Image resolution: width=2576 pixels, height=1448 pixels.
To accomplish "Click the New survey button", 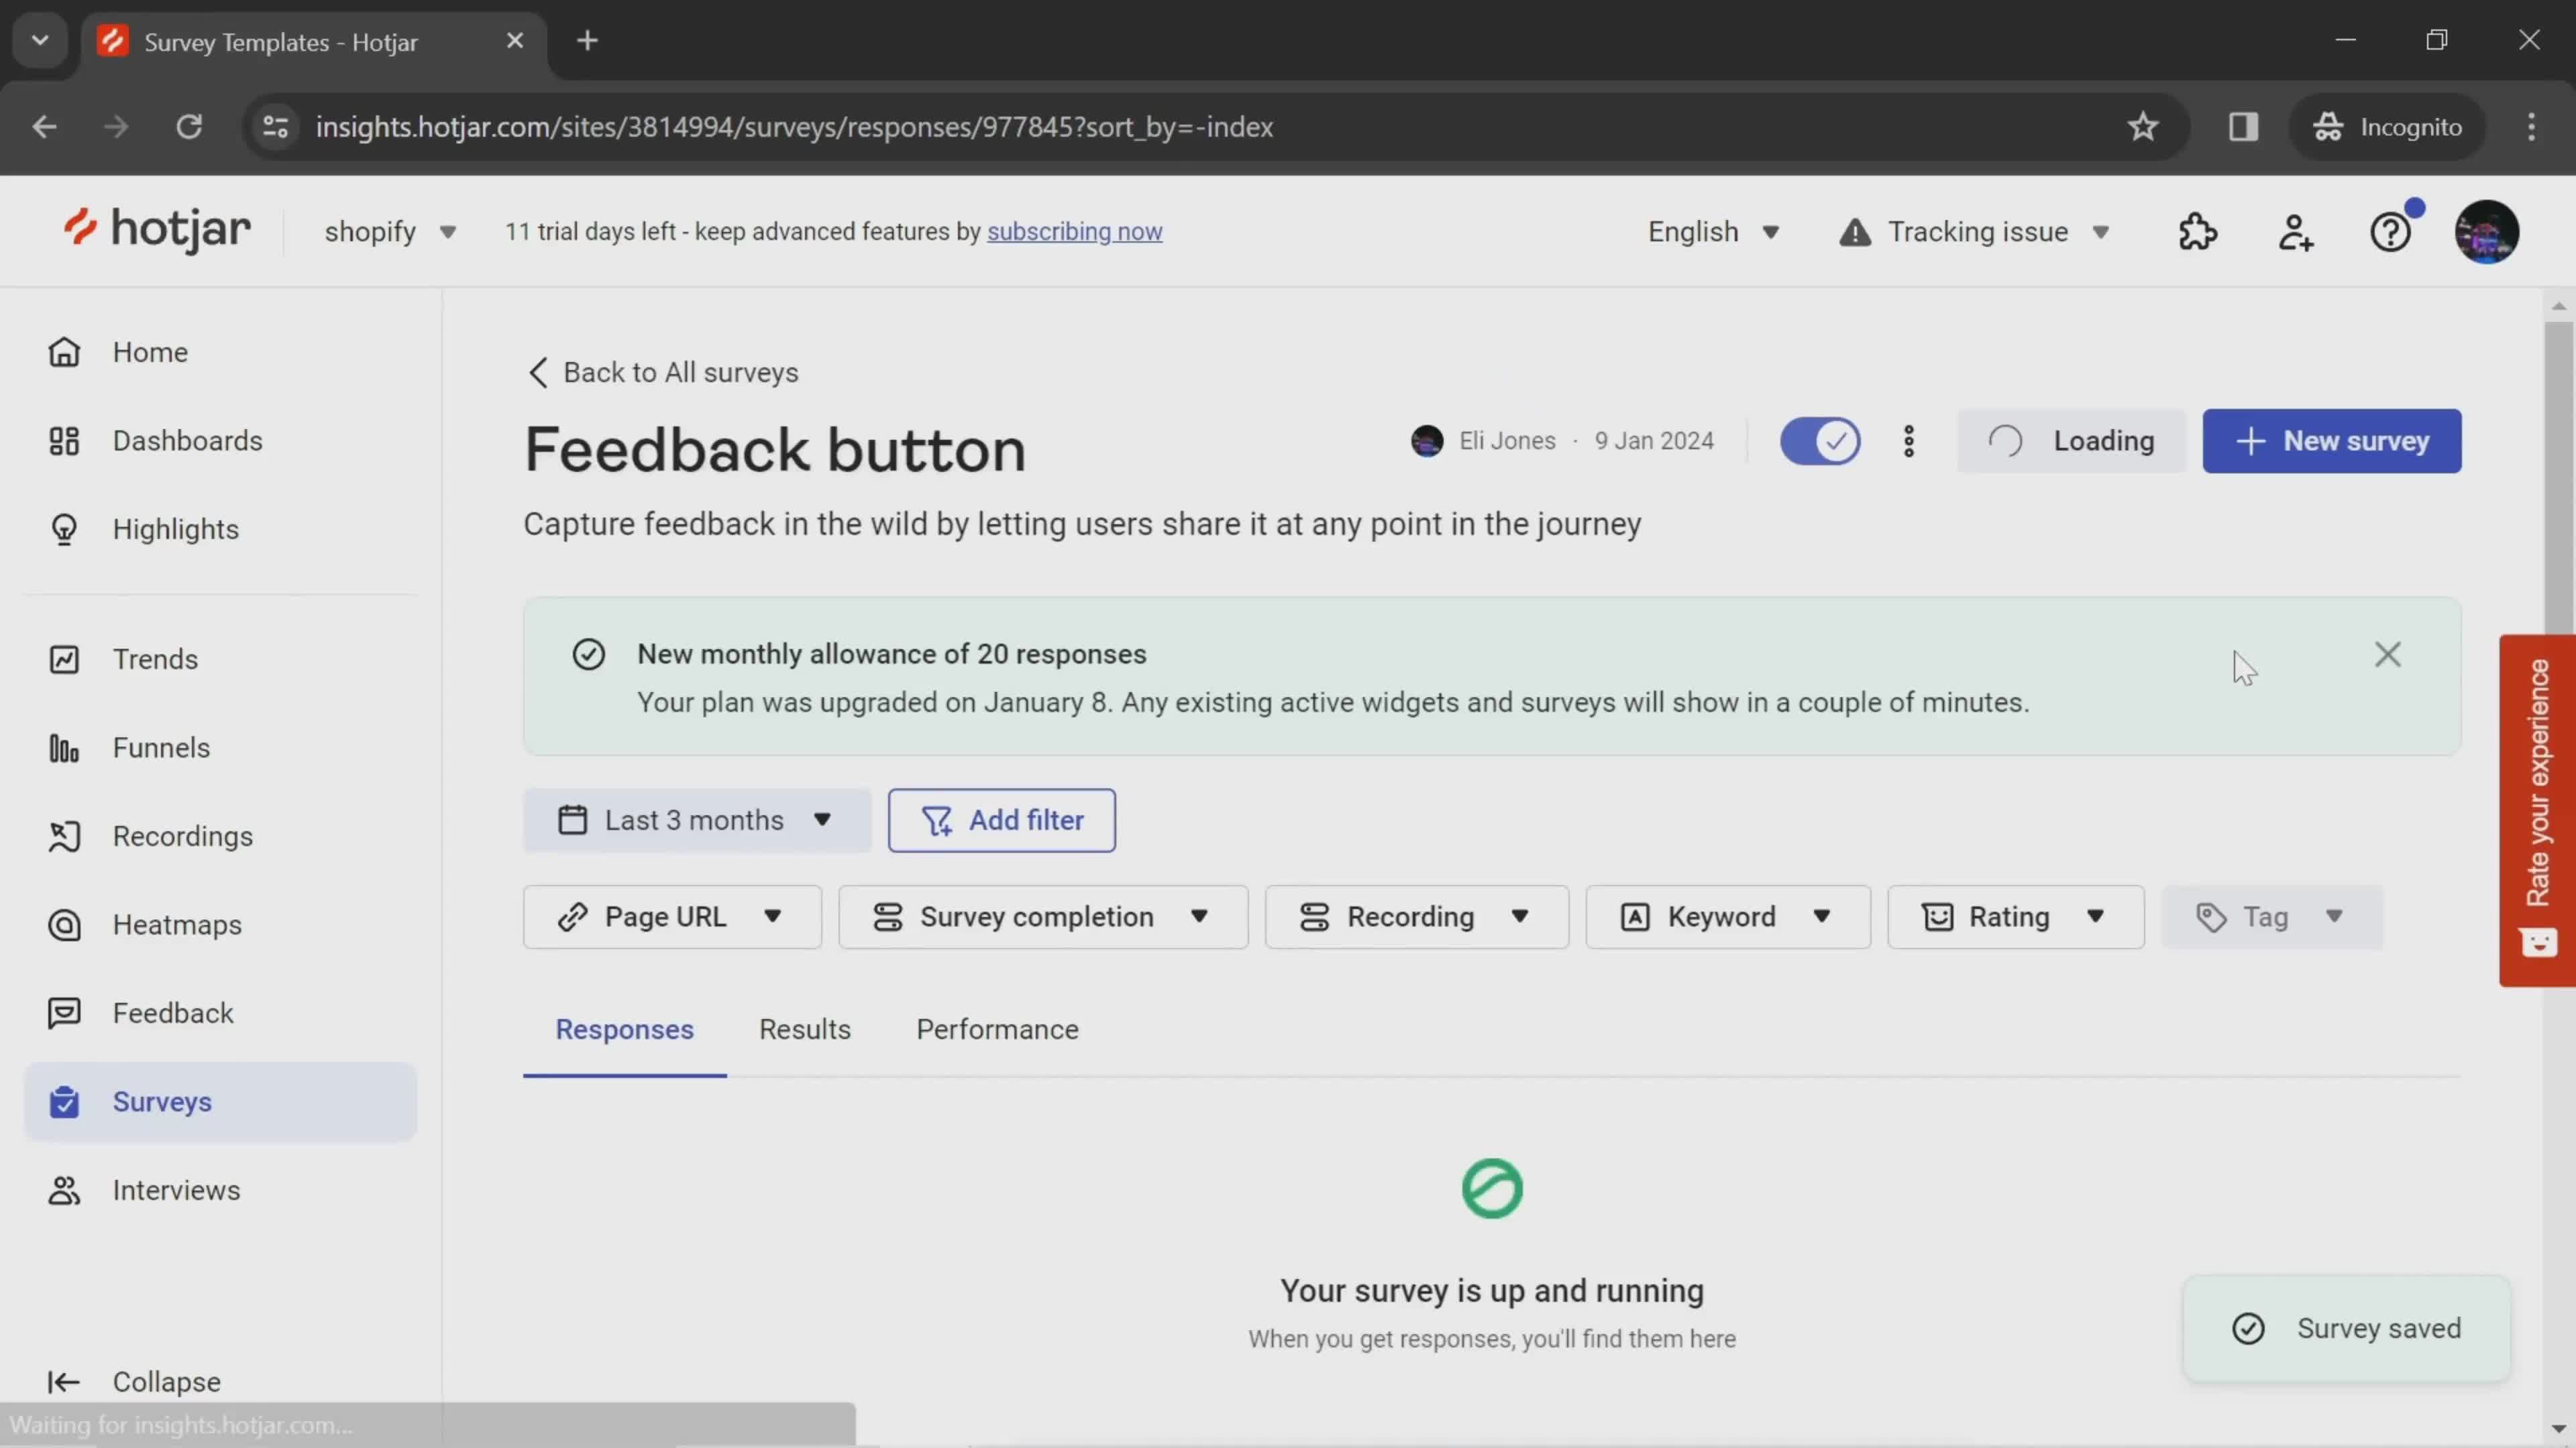I will (2332, 440).
